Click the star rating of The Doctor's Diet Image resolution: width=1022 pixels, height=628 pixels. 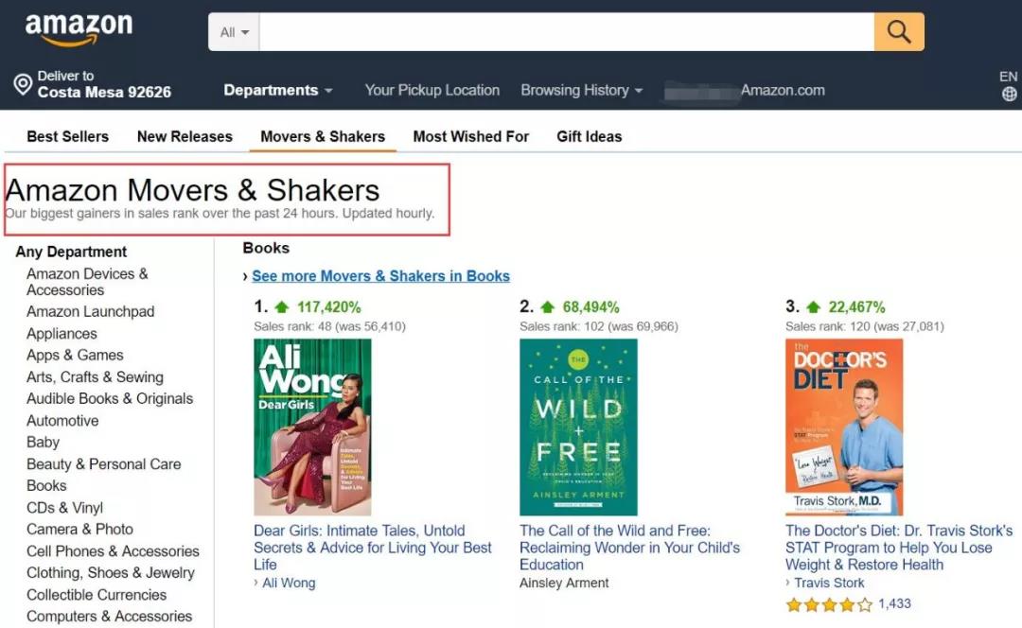click(x=828, y=604)
